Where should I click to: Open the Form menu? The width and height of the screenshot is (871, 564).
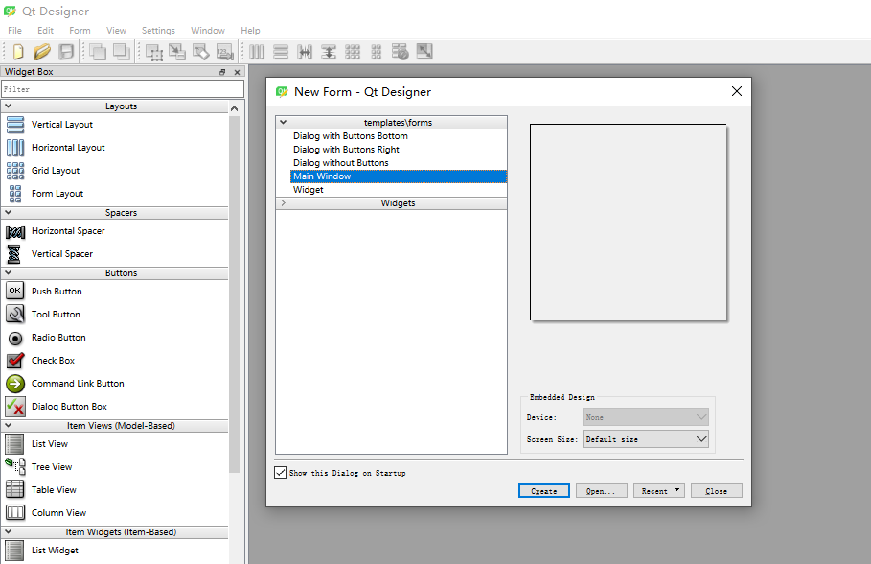click(x=80, y=31)
